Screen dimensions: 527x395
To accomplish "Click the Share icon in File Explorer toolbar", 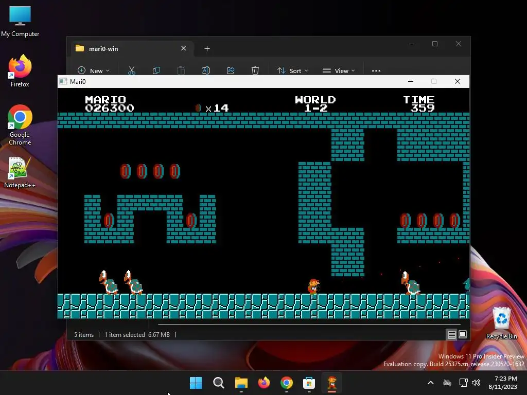I will point(231,70).
